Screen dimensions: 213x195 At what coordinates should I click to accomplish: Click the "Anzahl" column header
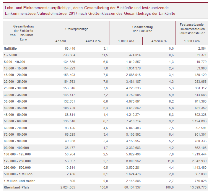61,41
